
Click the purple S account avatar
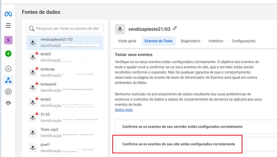pyautogui.click(x=8, y=40)
